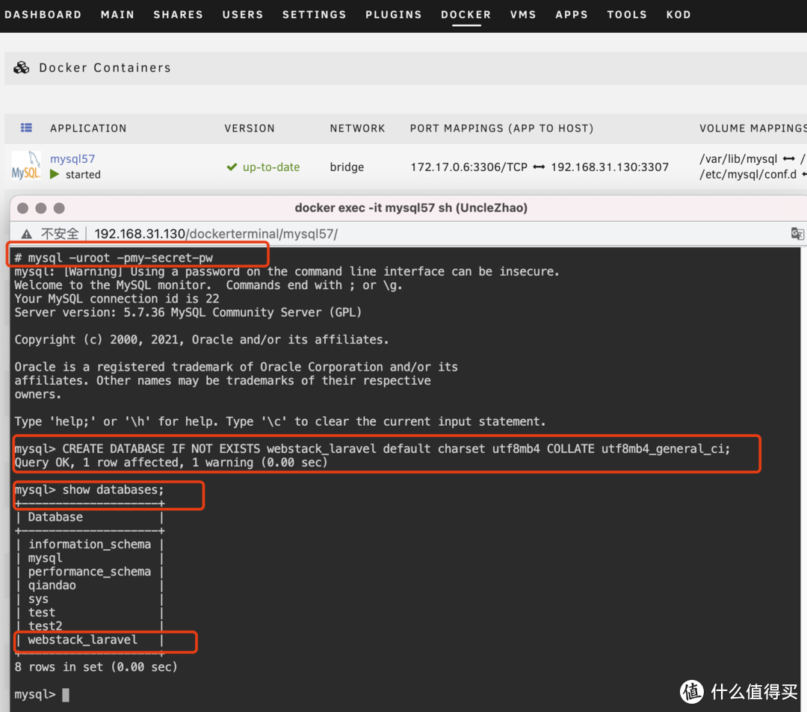Click the Docker Containers cubes icon
The image size is (807, 712).
click(21, 68)
